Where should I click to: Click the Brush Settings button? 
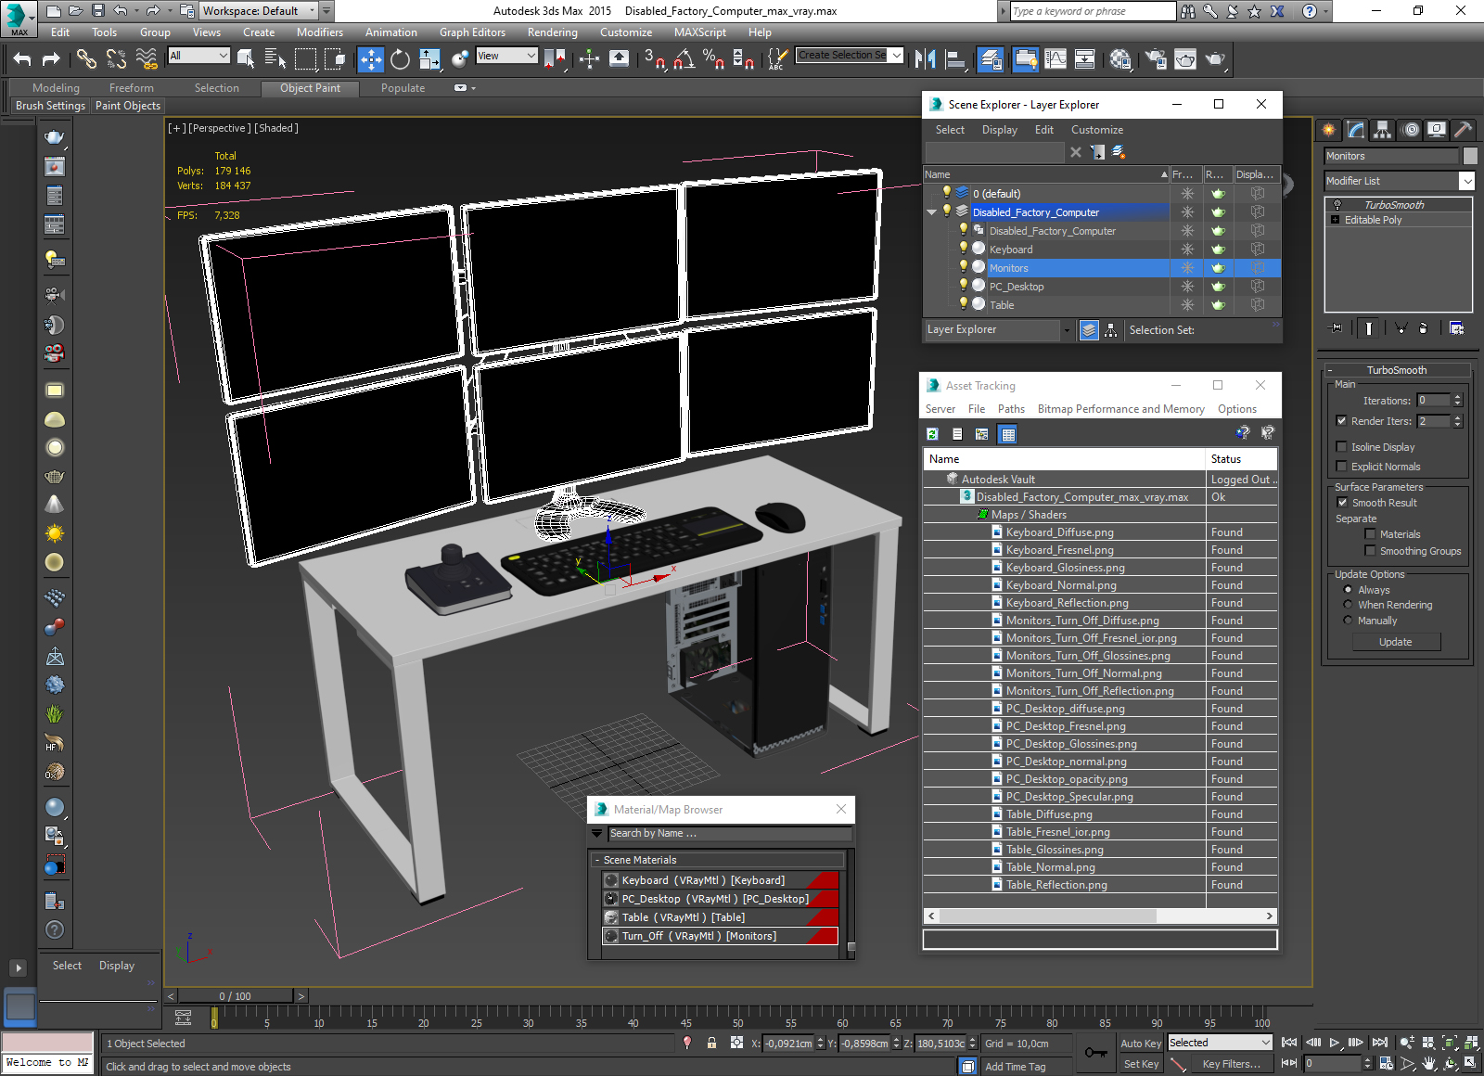pyautogui.click(x=50, y=106)
